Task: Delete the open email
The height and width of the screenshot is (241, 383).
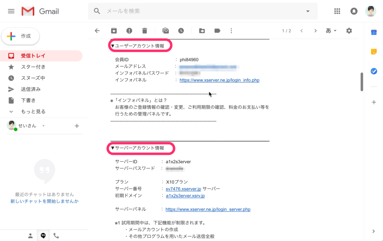Action: click(145, 31)
